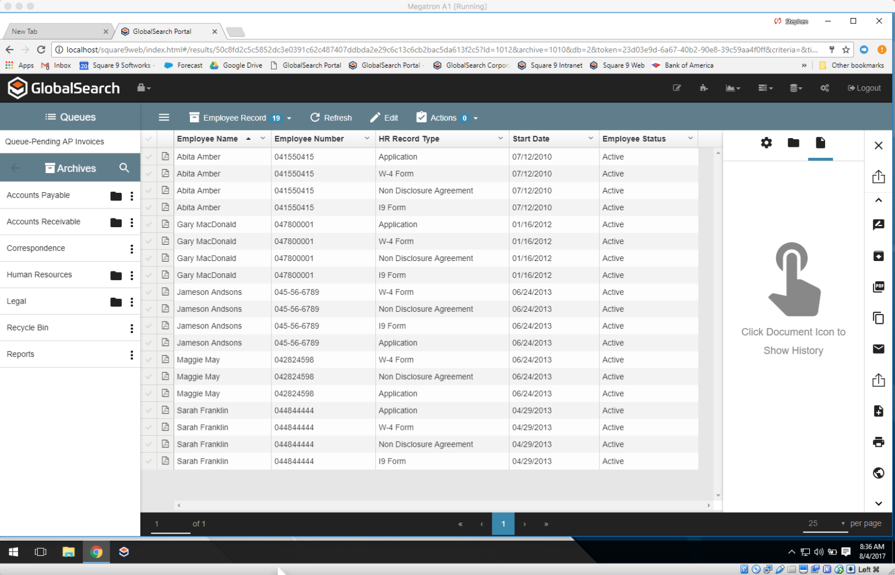Click the email envelope icon
Screen dimensions: 895x575
click(x=879, y=349)
